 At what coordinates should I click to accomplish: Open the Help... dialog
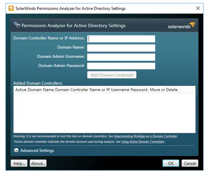19,163
